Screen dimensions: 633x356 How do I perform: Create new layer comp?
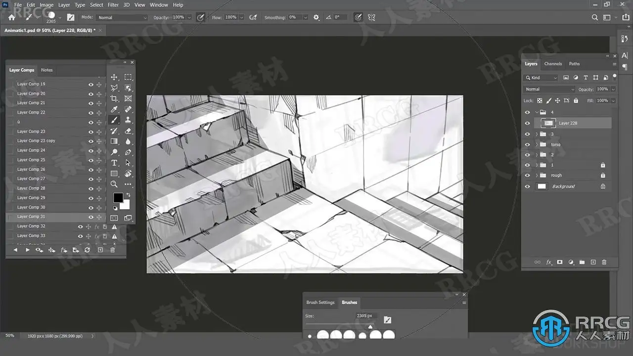tap(100, 250)
